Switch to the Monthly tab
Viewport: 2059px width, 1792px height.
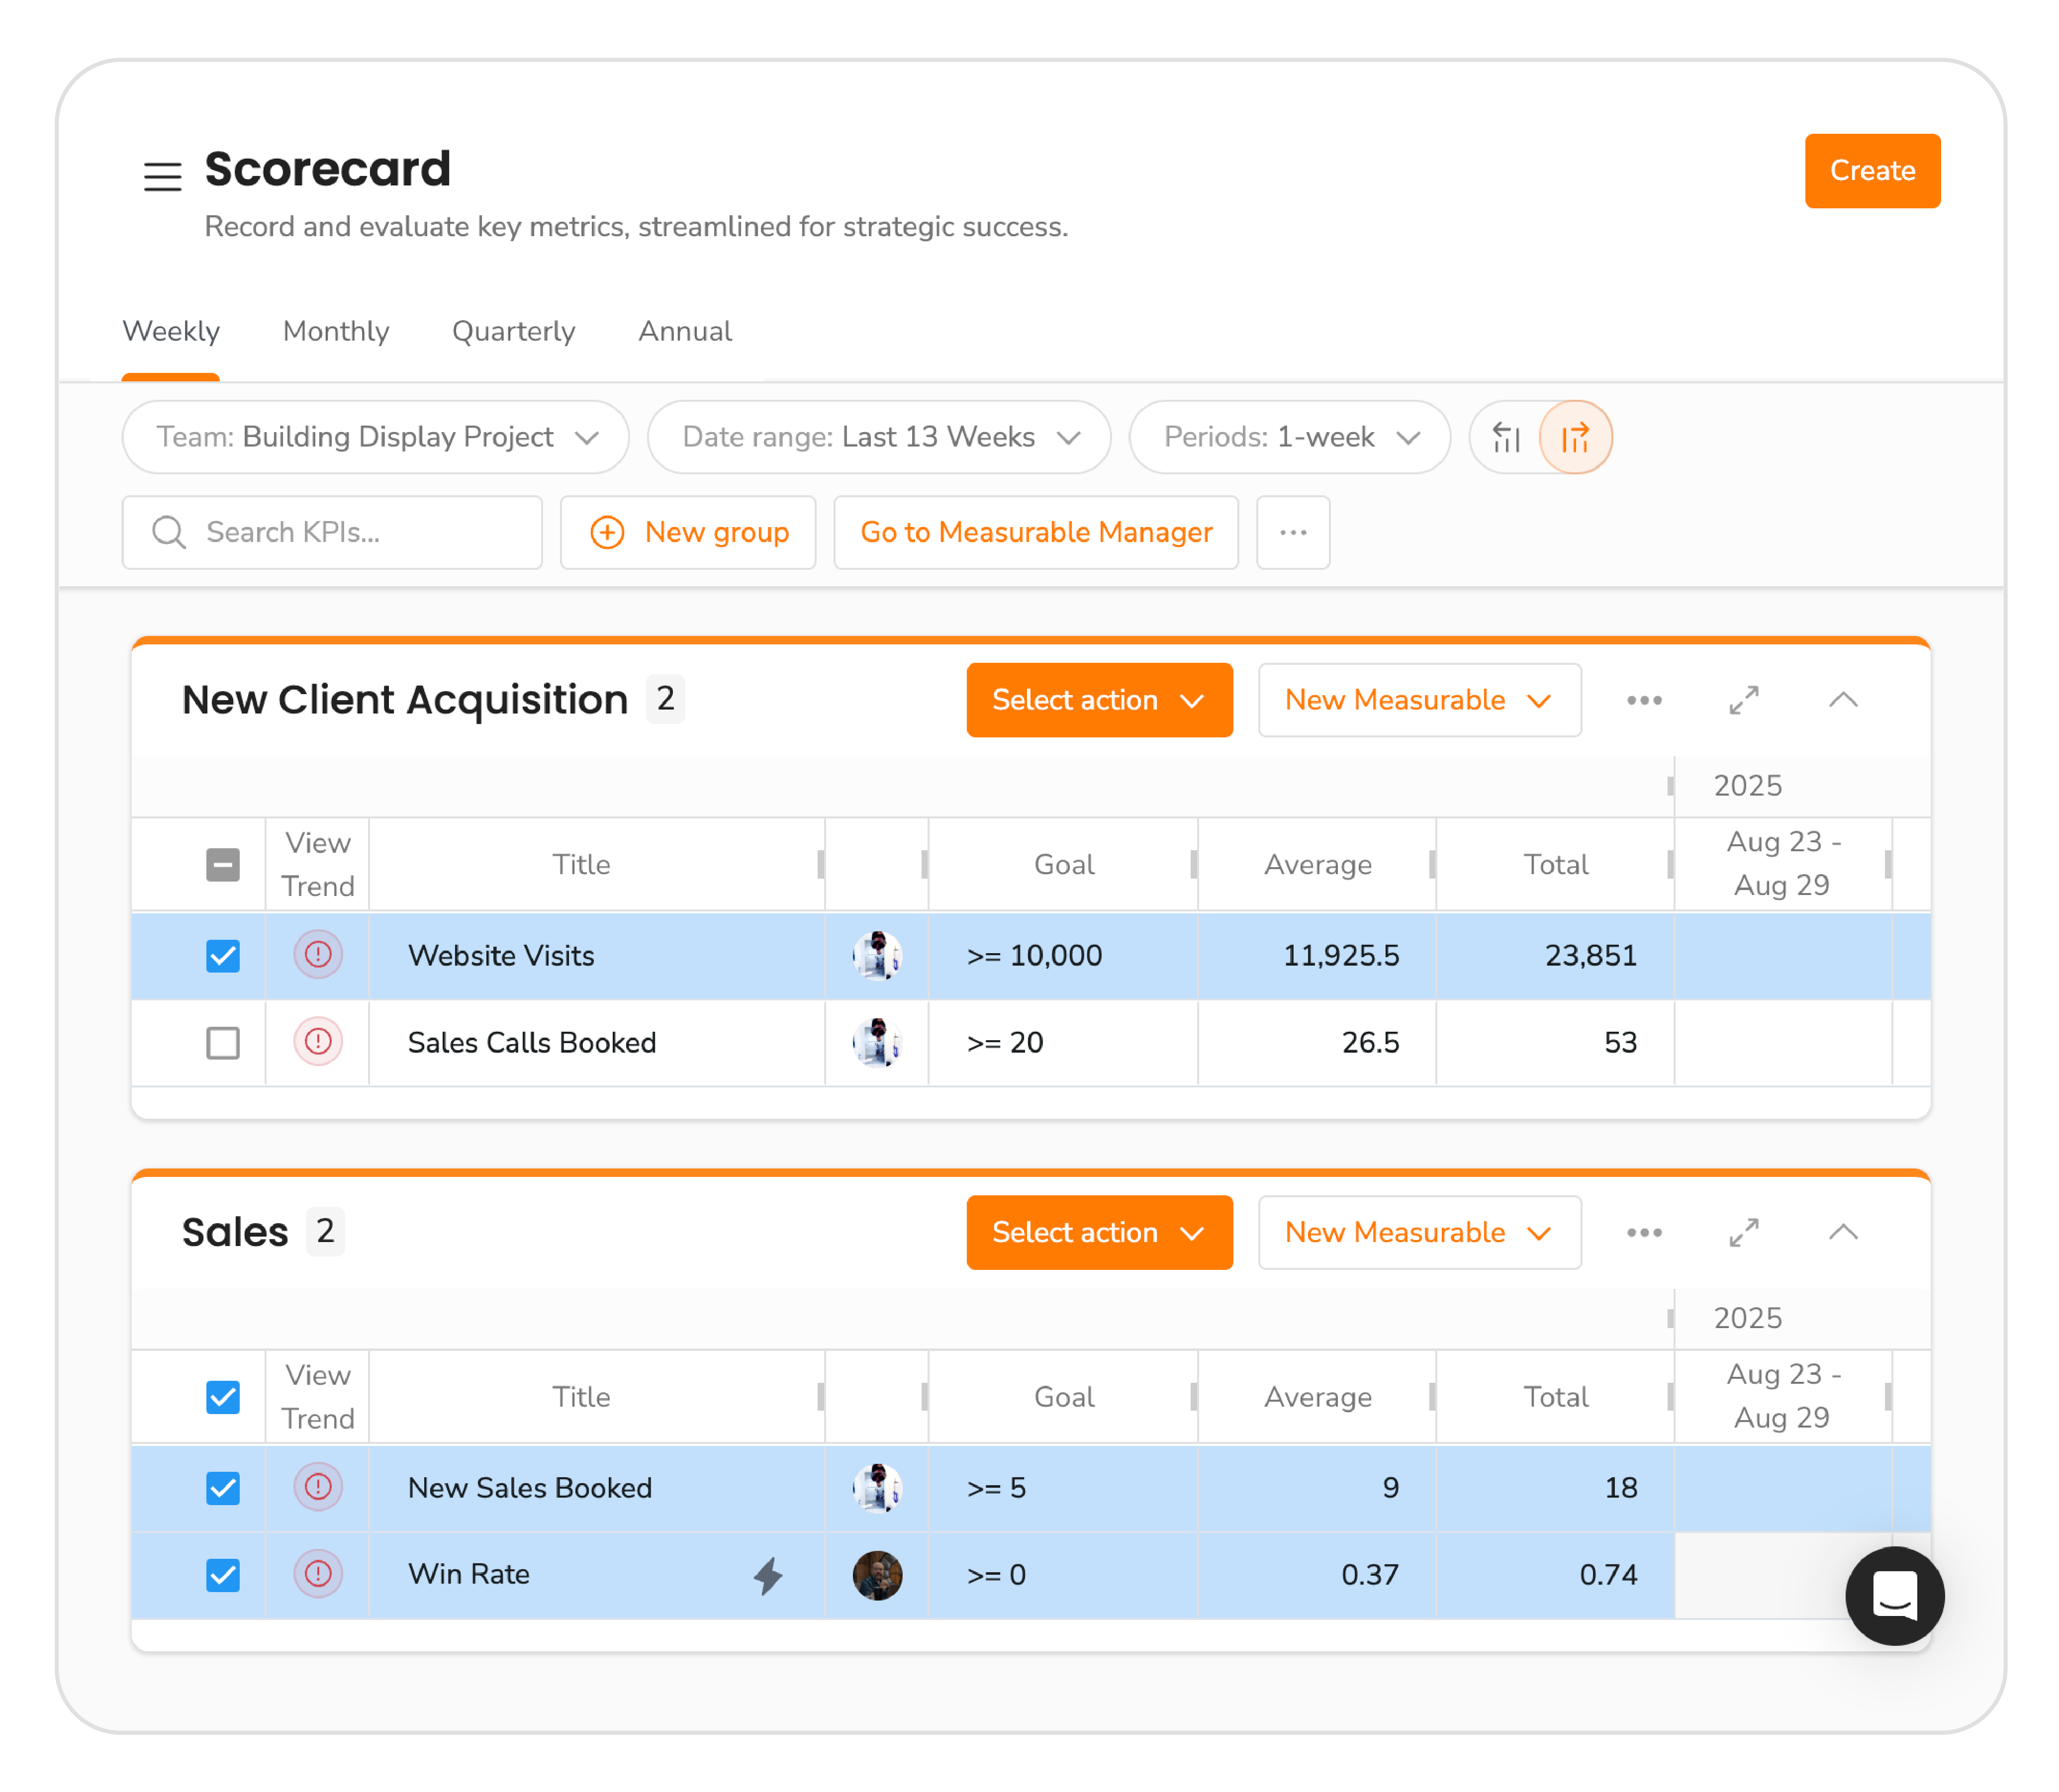pyautogui.click(x=335, y=331)
